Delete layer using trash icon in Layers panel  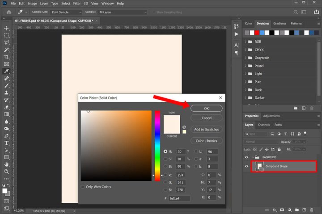click(312, 210)
